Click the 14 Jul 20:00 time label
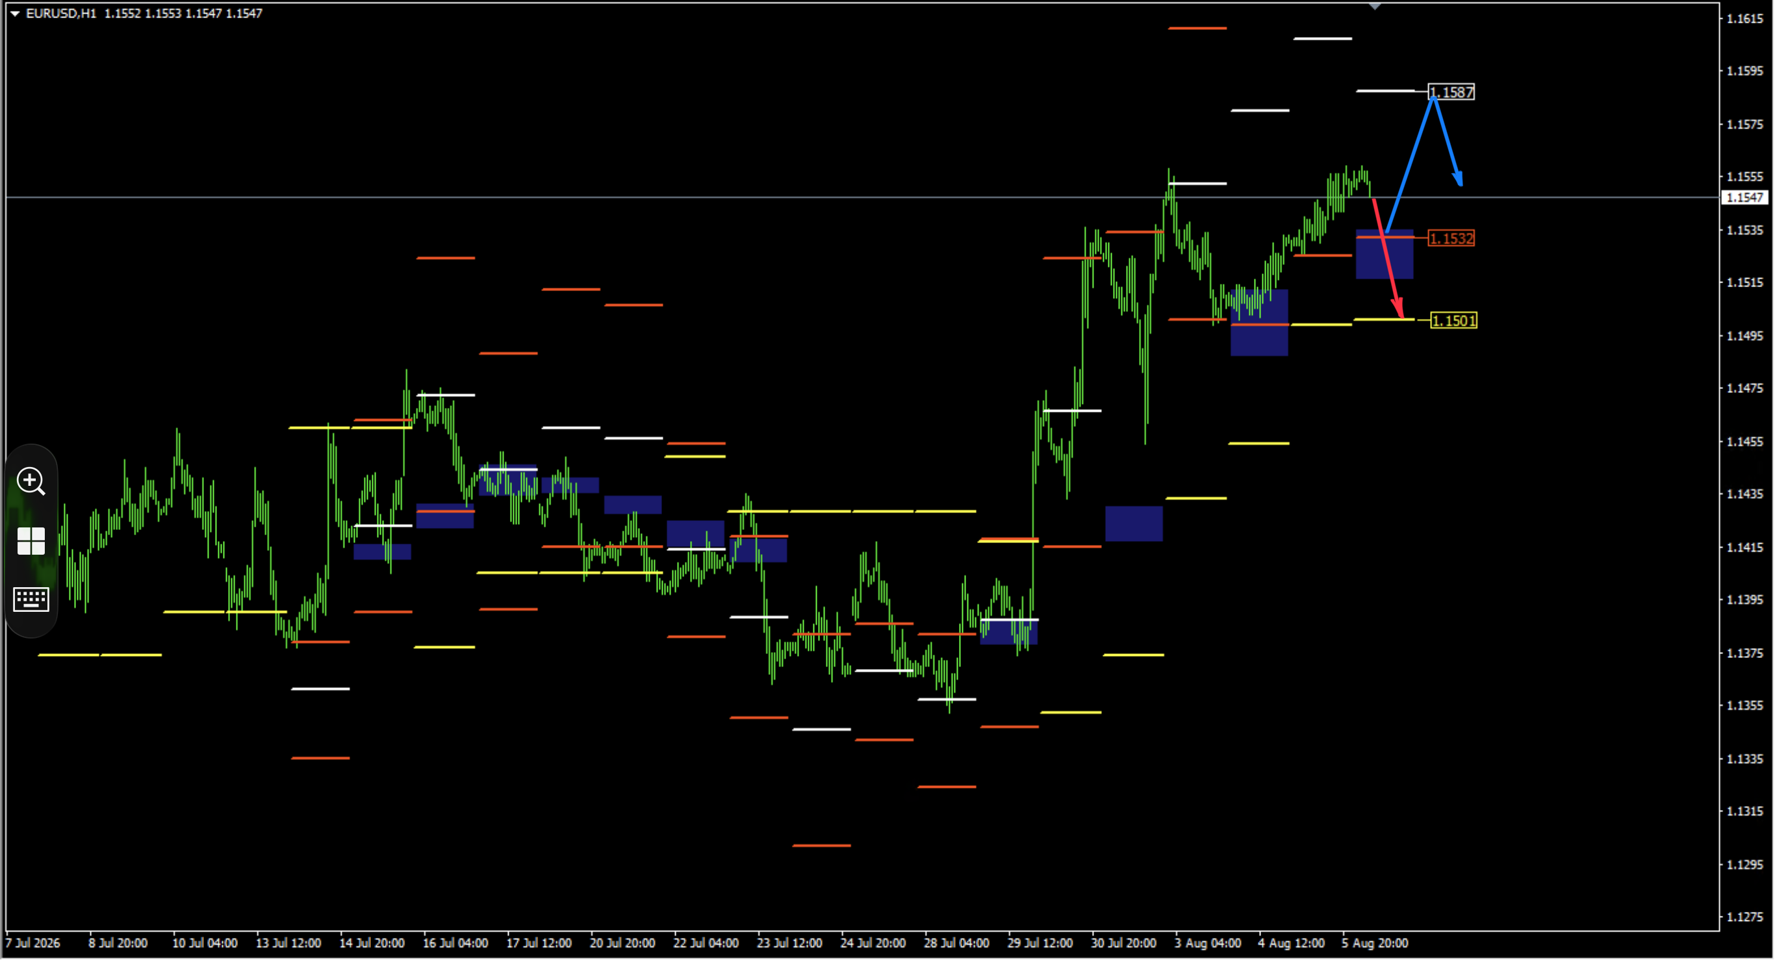Image resolution: width=1775 pixels, height=960 pixels. (x=372, y=942)
